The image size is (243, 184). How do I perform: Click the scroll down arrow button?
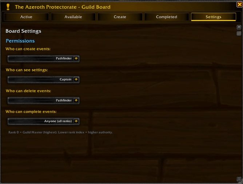239,179
